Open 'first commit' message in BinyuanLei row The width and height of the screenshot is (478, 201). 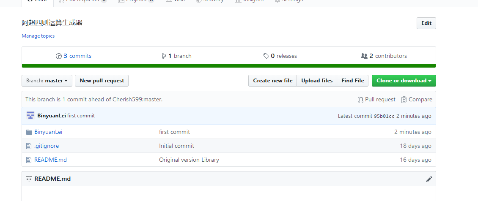[174, 132]
